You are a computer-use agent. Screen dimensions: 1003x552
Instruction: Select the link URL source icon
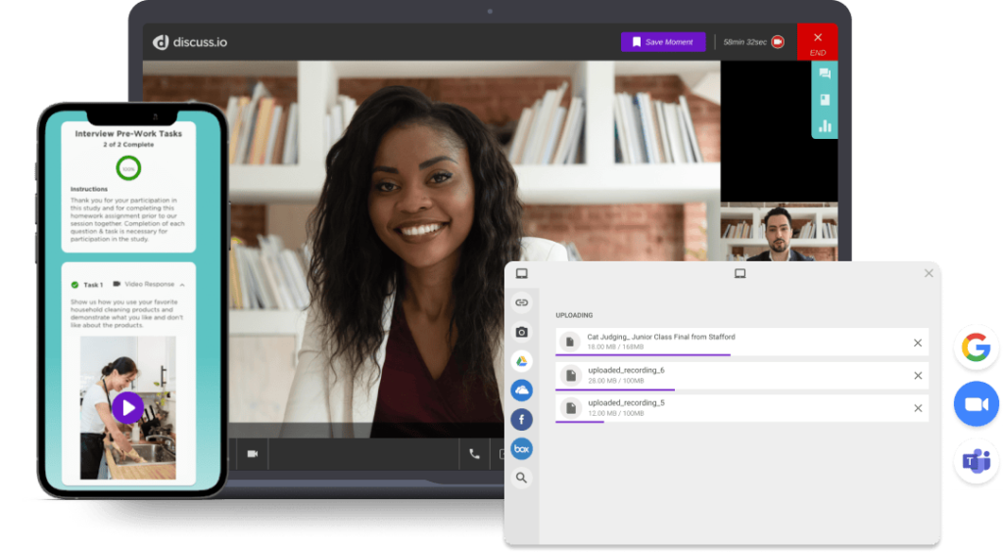[x=522, y=302]
